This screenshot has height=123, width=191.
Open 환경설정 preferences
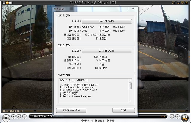click(x=99, y=121)
